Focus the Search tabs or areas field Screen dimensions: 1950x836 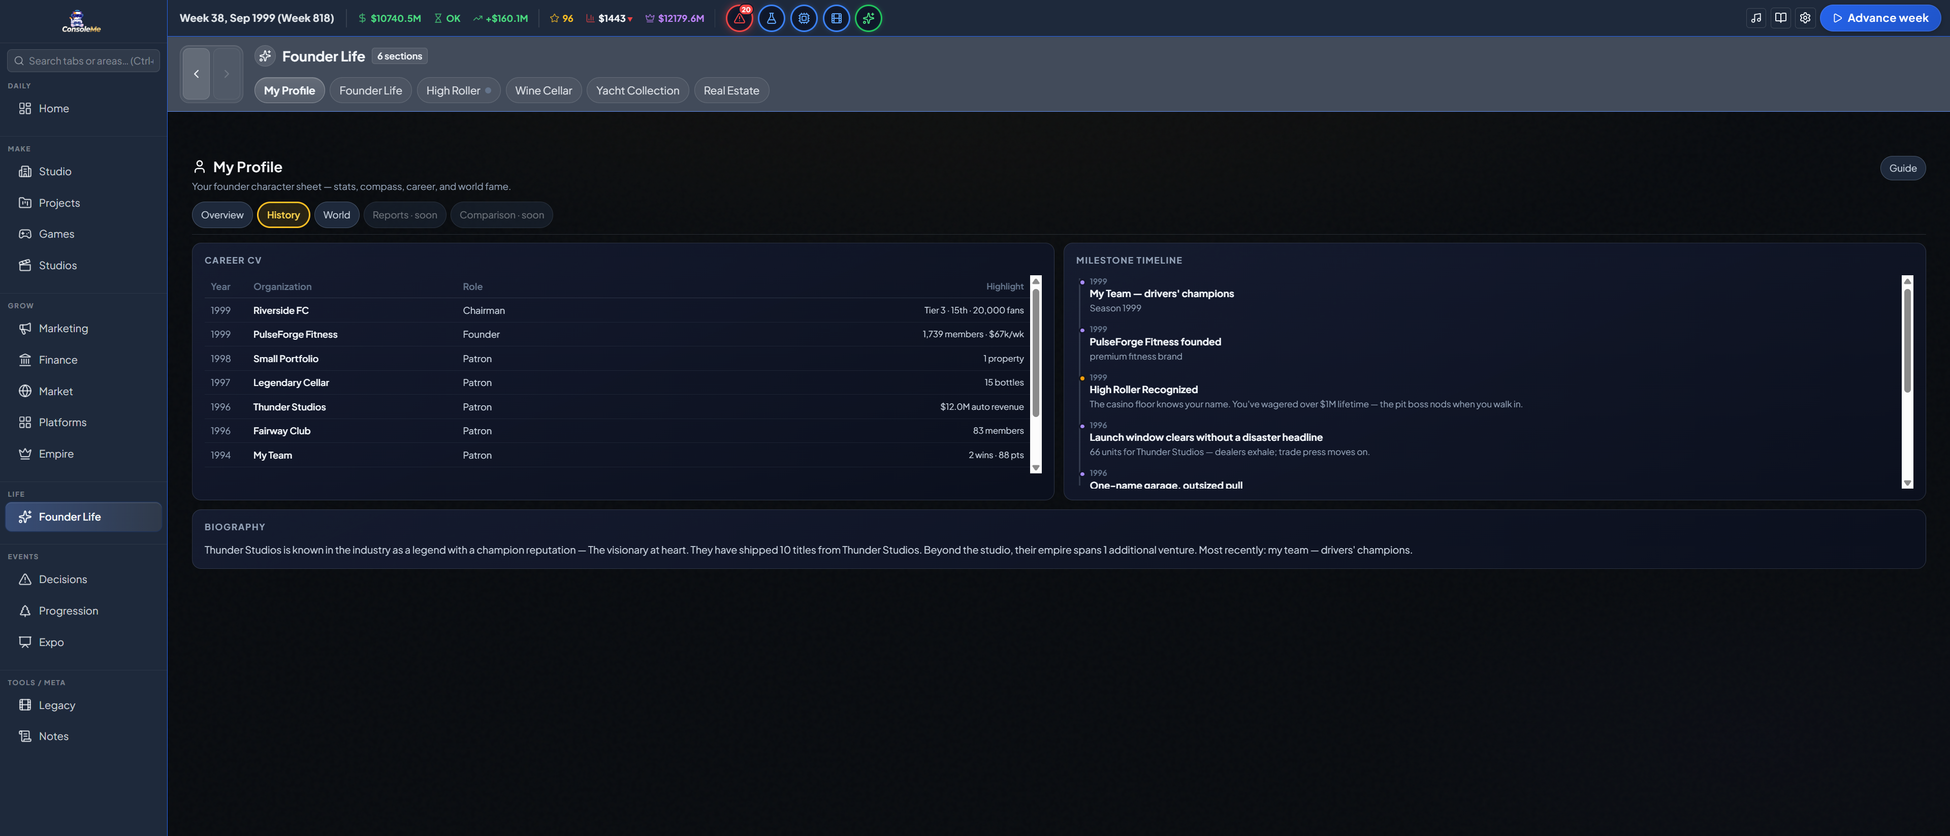point(83,60)
